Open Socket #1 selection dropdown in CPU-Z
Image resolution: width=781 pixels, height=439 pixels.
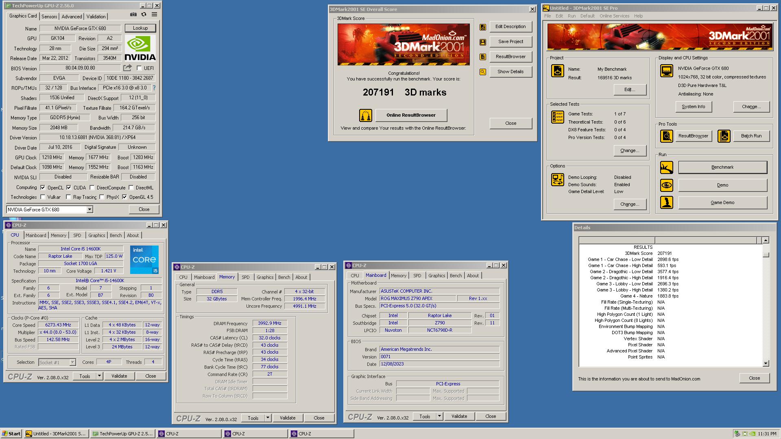[72, 363]
